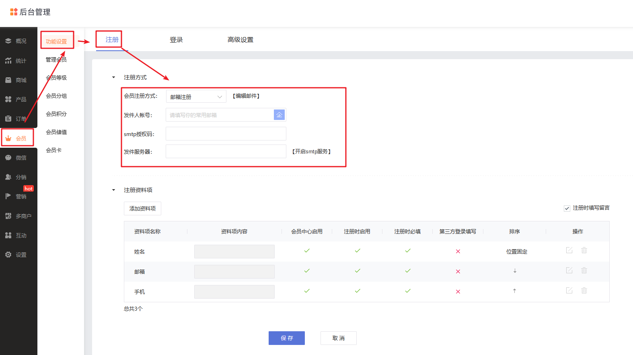Image resolution: width=633 pixels, height=355 pixels.
Task: Click the move-up arrow in the 手机 row
Action: pyautogui.click(x=514, y=291)
